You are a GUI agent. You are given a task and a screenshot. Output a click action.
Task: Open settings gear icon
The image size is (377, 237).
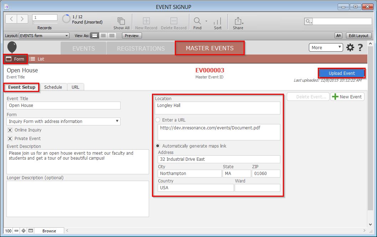(350, 47)
